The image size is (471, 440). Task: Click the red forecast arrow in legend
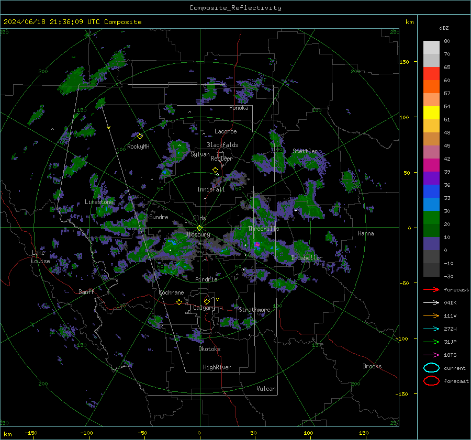coord(431,289)
